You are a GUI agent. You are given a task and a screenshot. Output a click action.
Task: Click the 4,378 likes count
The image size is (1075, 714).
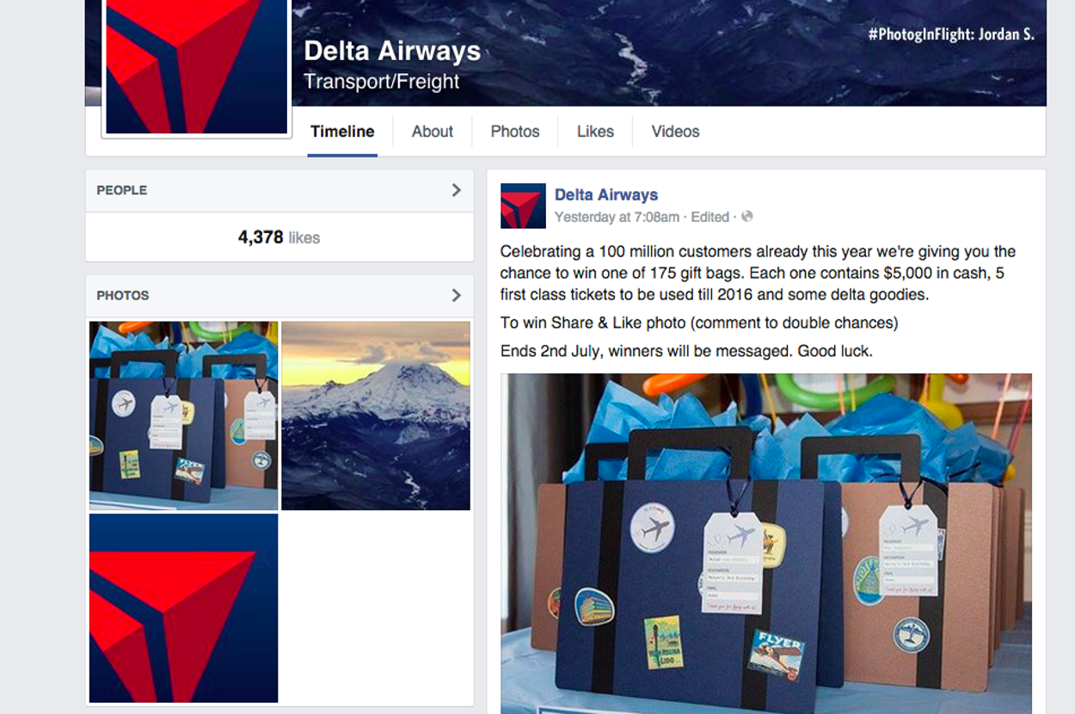coord(279,237)
